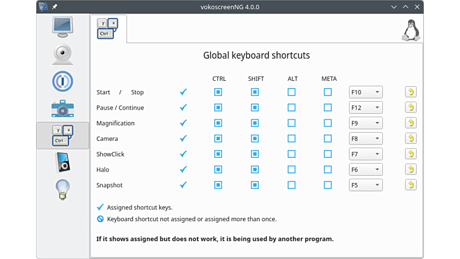
Task: Expand the F9 Magnification key dropdown
Action: point(366,123)
